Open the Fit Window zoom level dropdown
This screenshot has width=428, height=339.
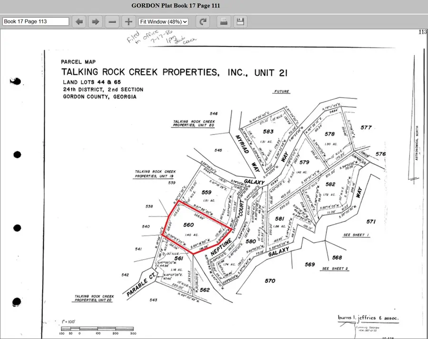[164, 21]
